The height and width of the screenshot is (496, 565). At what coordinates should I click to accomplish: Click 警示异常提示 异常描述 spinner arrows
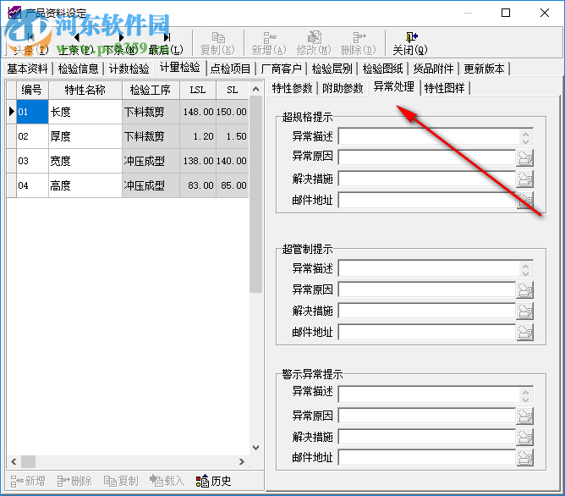526,395
